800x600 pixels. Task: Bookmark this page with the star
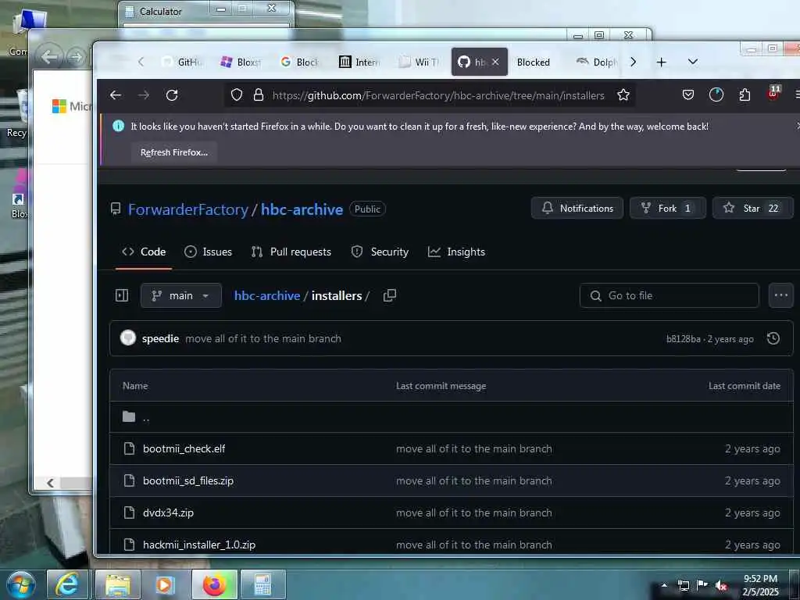(623, 95)
